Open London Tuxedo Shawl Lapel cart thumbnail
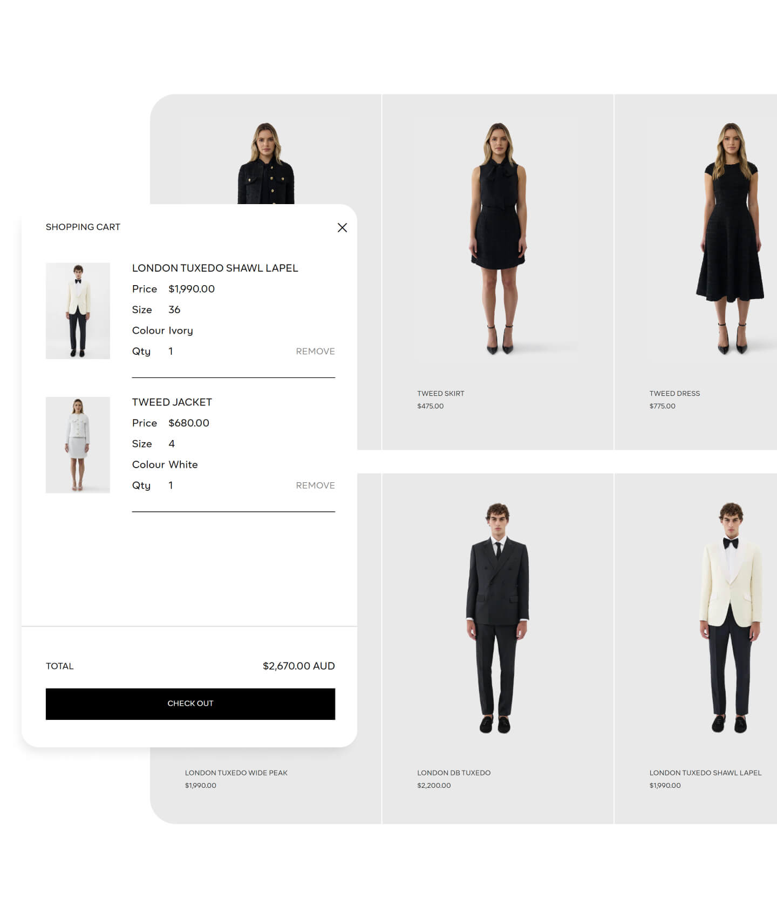The width and height of the screenshot is (777, 918). [78, 311]
